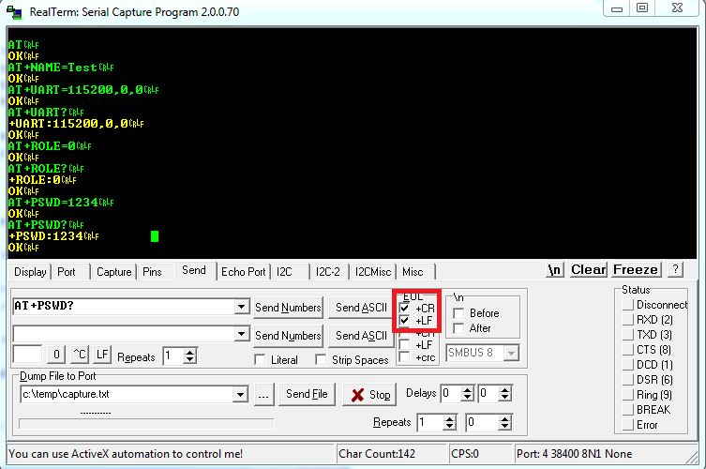Click +PSWD:1234 line in terminal
The height and width of the screenshot is (469, 706).
53,236
